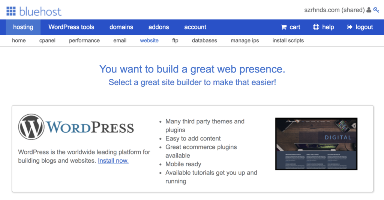Image resolution: width=384 pixels, height=200 pixels.
Task: Click the WordPress circular W logo
Action: 31,127
